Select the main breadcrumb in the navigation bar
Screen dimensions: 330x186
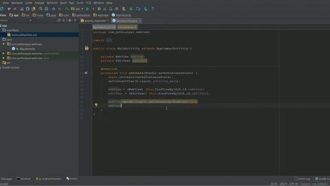click(x=38, y=15)
